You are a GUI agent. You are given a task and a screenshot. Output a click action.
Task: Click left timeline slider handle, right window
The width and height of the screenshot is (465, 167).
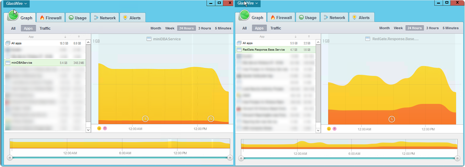(241, 158)
